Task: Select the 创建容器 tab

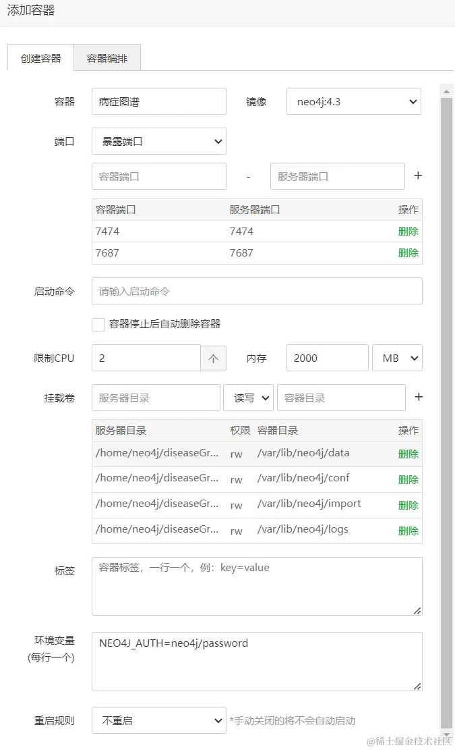Action: [41, 58]
